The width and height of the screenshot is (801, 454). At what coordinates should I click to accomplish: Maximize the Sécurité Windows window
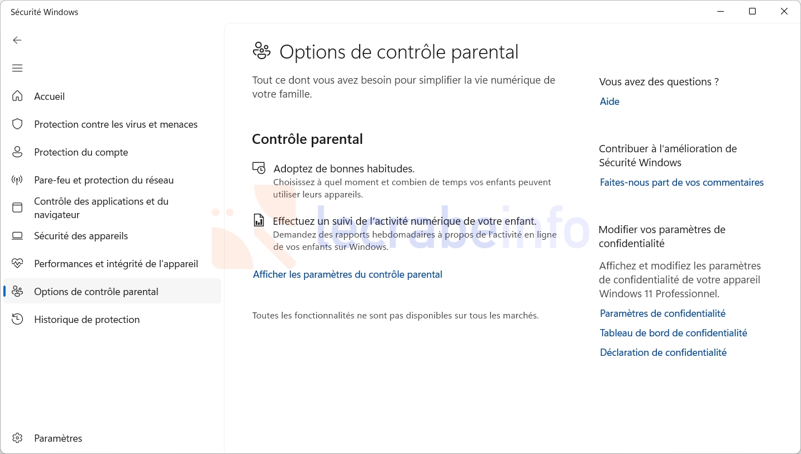click(x=752, y=12)
